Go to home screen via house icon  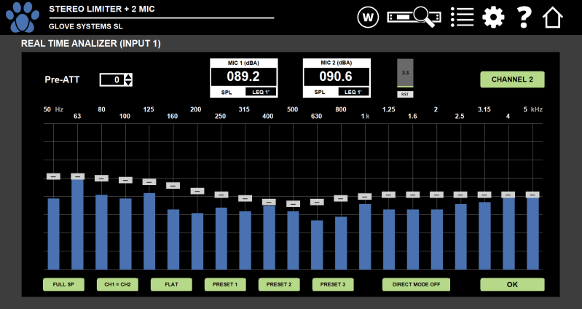tap(554, 17)
